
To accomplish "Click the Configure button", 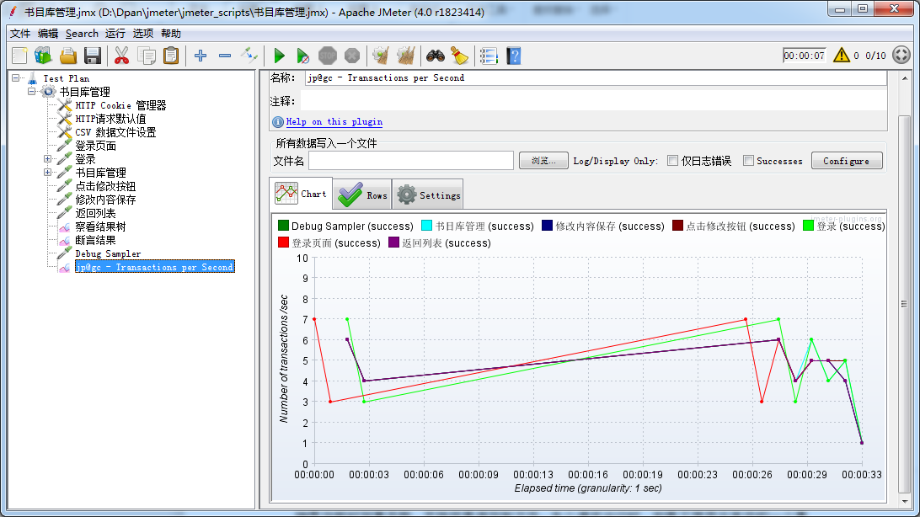I will pyautogui.click(x=847, y=161).
